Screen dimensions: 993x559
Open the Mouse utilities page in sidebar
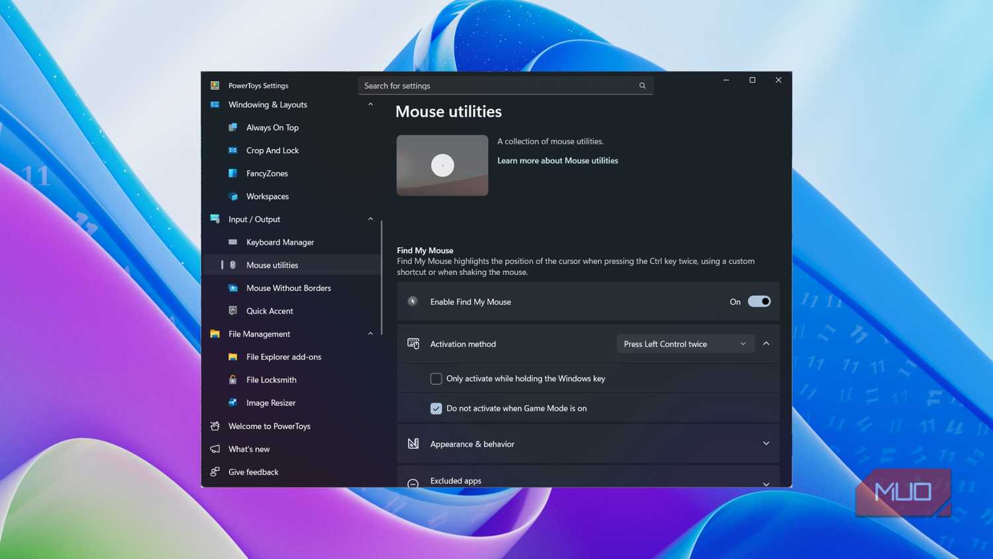coord(292,265)
